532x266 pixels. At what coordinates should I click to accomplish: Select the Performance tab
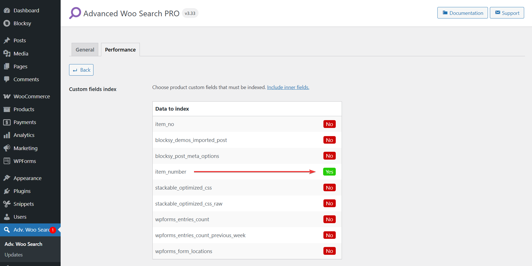tap(120, 50)
